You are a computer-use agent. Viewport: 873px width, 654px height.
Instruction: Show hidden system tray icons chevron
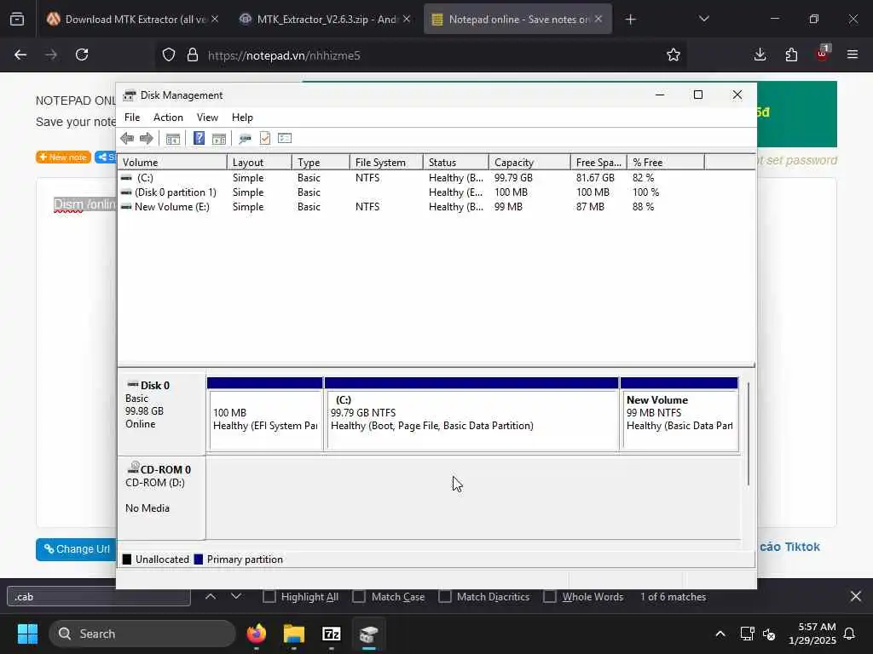point(720,634)
